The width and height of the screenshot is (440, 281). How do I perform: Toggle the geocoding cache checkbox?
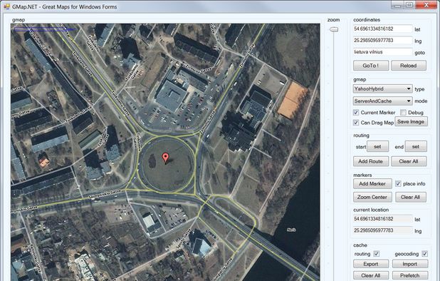[425, 254]
